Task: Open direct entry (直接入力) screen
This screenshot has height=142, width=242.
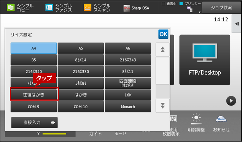Action: pos(34,123)
